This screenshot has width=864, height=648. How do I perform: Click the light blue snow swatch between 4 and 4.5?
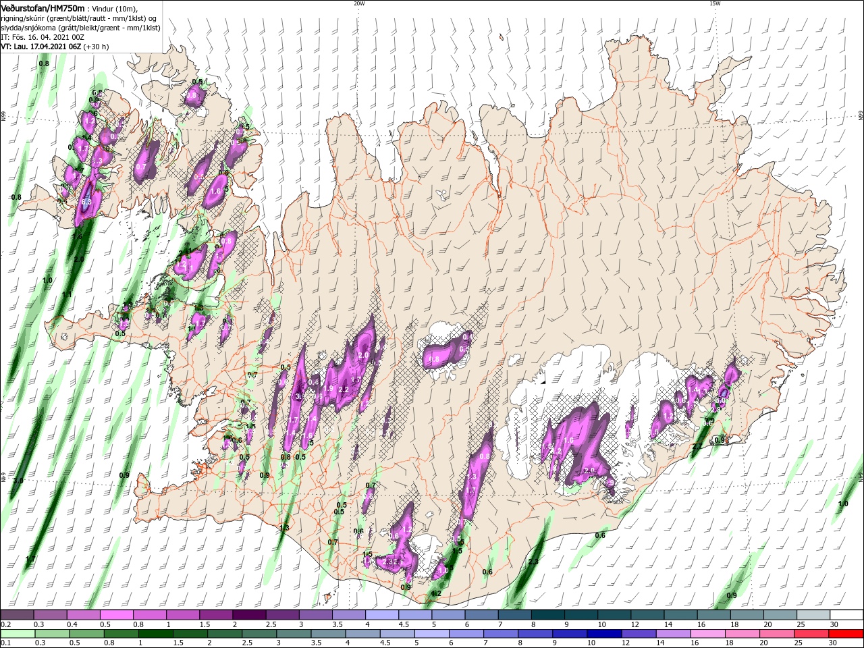(382, 615)
